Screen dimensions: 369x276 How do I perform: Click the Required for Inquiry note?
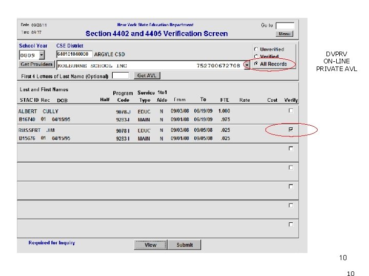pos(52,243)
